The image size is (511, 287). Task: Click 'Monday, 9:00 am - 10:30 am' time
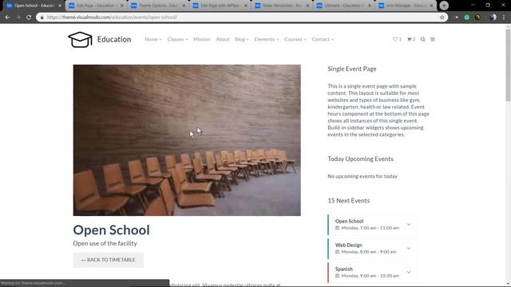pos(370,276)
